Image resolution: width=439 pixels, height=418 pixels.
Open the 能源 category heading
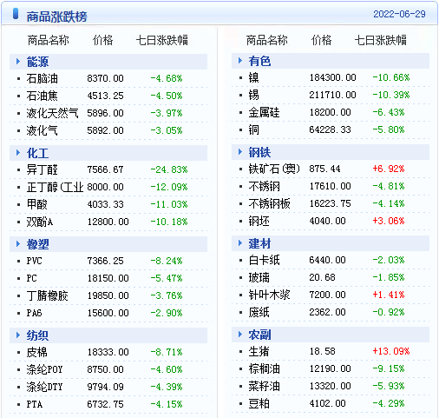point(37,62)
